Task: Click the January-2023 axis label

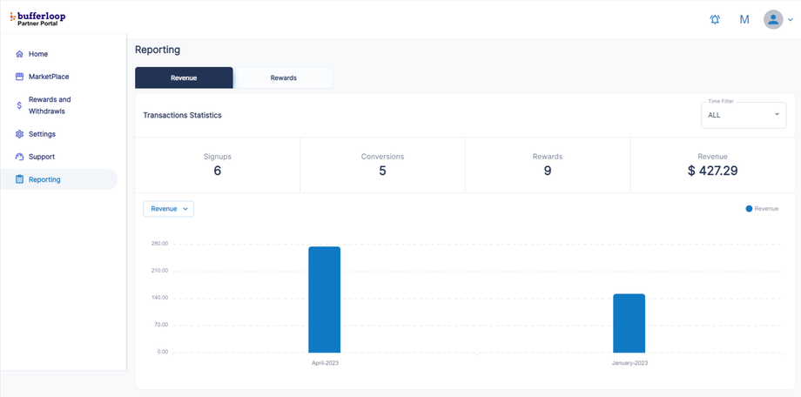Action: (x=629, y=363)
